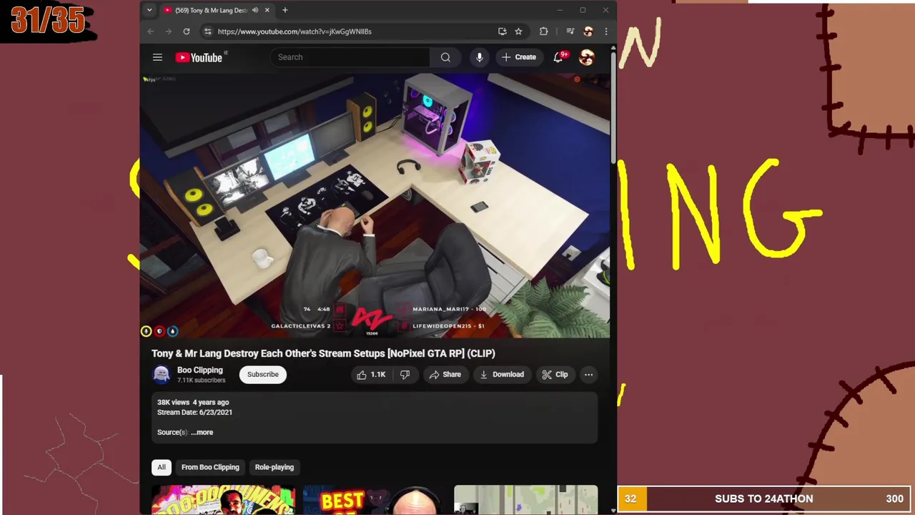Go forward in browser history
The width and height of the screenshot is (915, 515).
(169, 31)
